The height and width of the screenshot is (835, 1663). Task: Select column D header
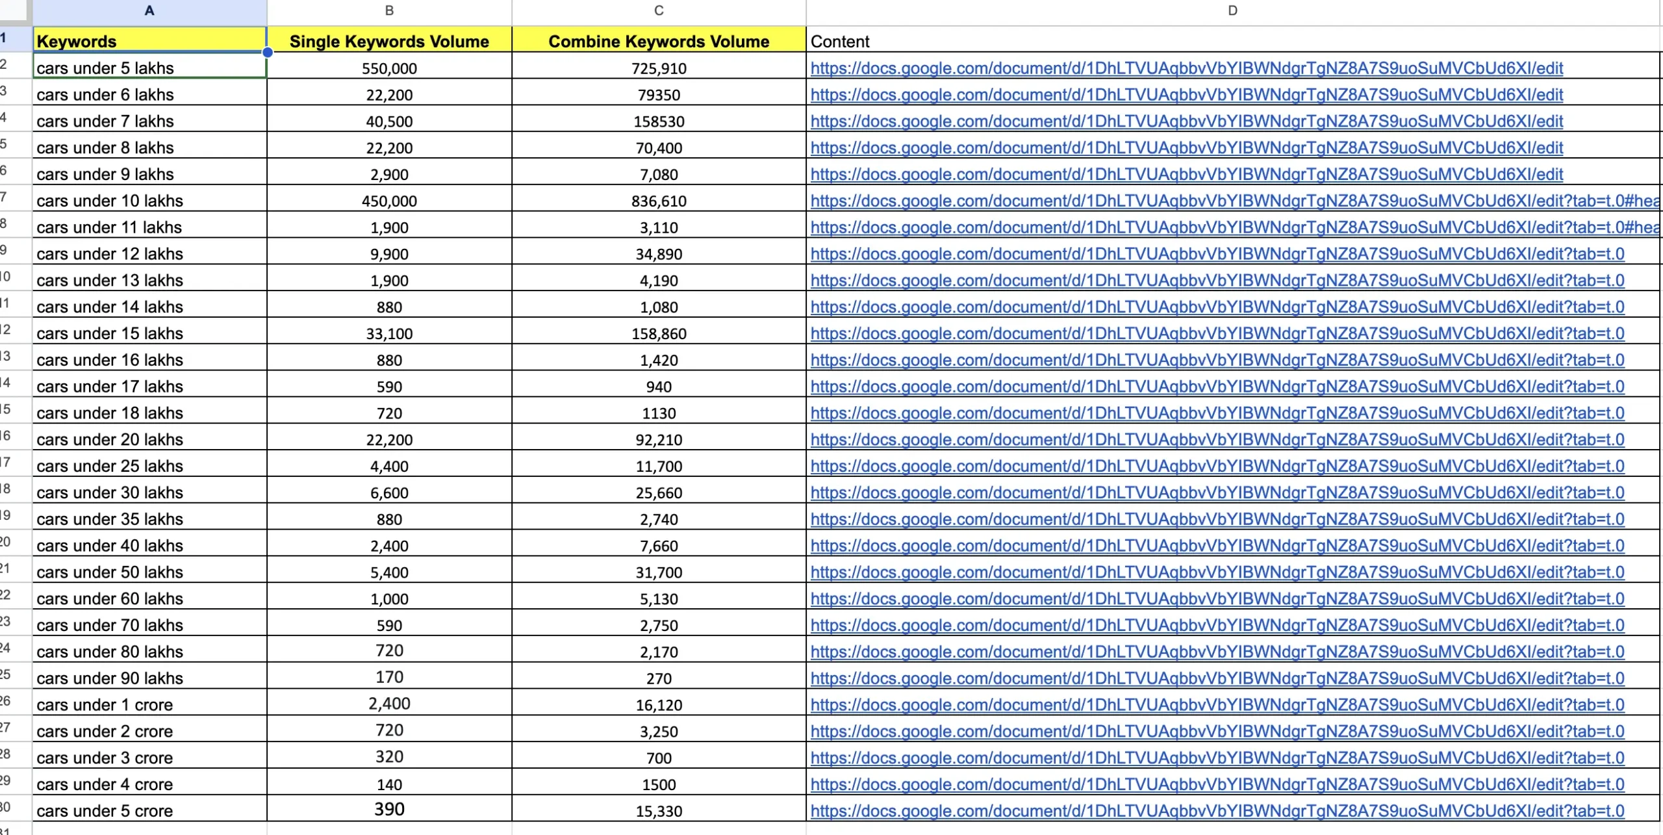pos(1233,11)
